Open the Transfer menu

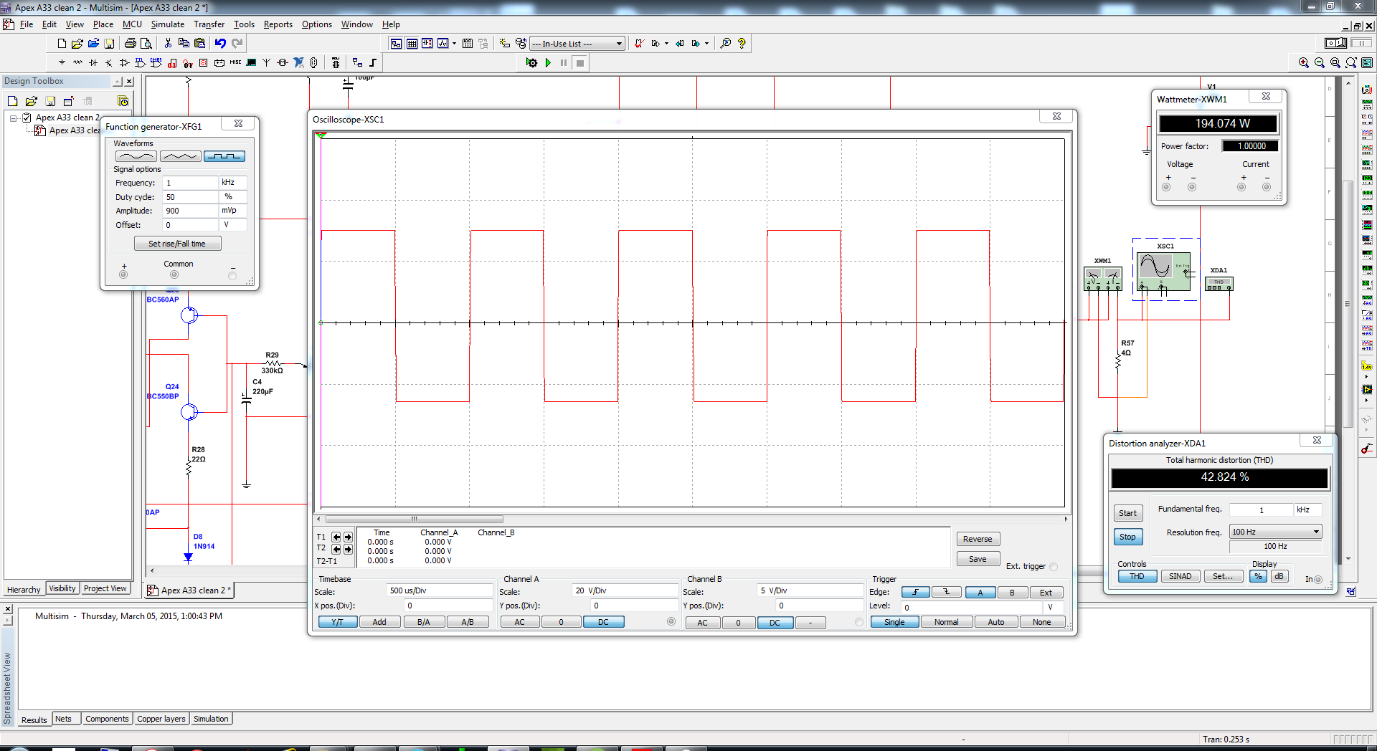(x=209, y=24)
